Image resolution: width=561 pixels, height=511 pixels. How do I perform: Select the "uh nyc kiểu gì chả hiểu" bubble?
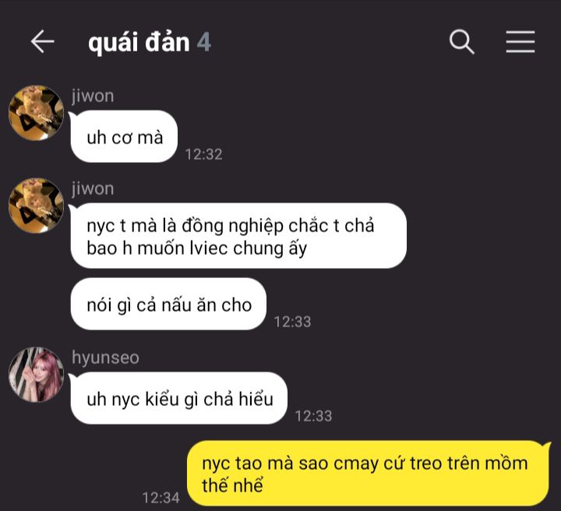pos(179,398)
